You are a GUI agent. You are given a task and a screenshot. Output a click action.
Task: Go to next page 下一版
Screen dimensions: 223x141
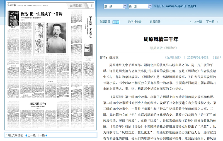41,135
